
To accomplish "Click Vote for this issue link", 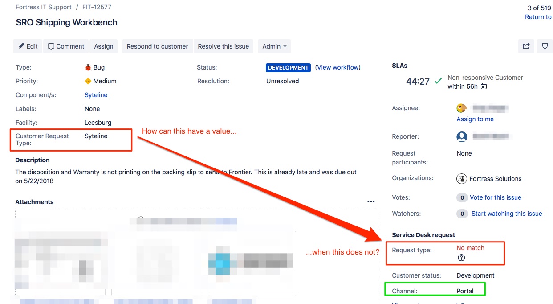I will pyautogui.click(x=496, y=197).
